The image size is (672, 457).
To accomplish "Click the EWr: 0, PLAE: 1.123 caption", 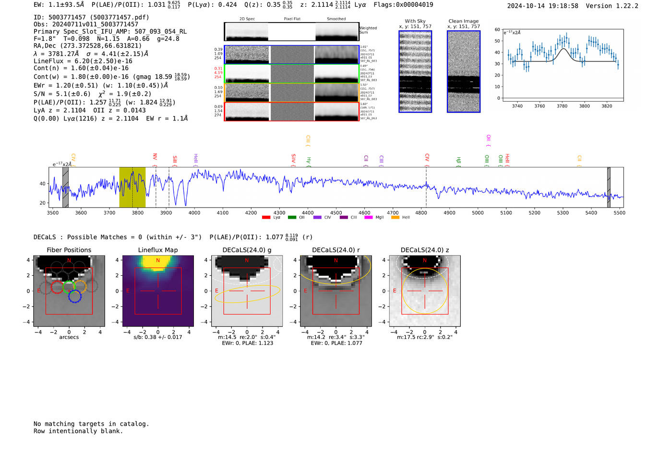I will [247, 343].
